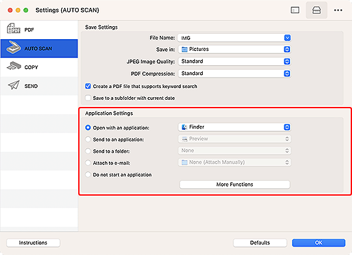Open the three-dots general settings icon
352x255 pixels.
click(338, 10)
